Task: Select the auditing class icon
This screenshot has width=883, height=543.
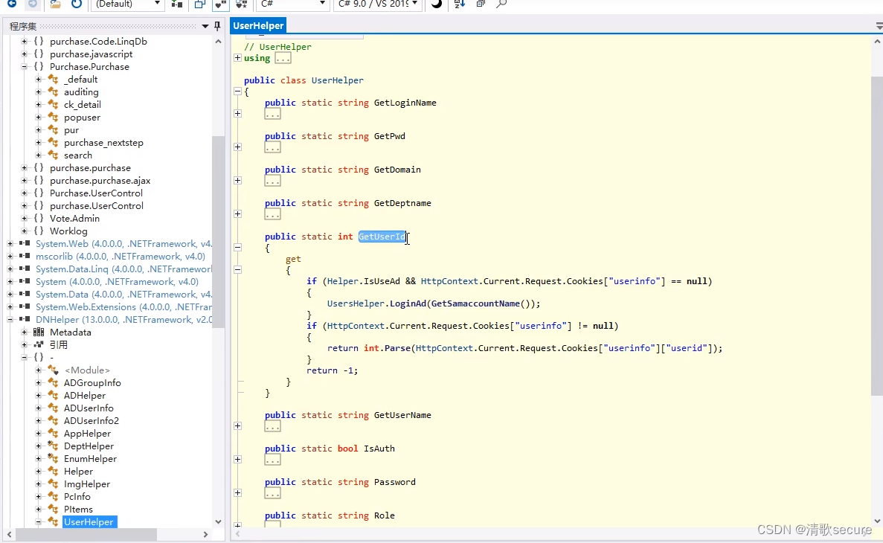Action: point(53,91)
